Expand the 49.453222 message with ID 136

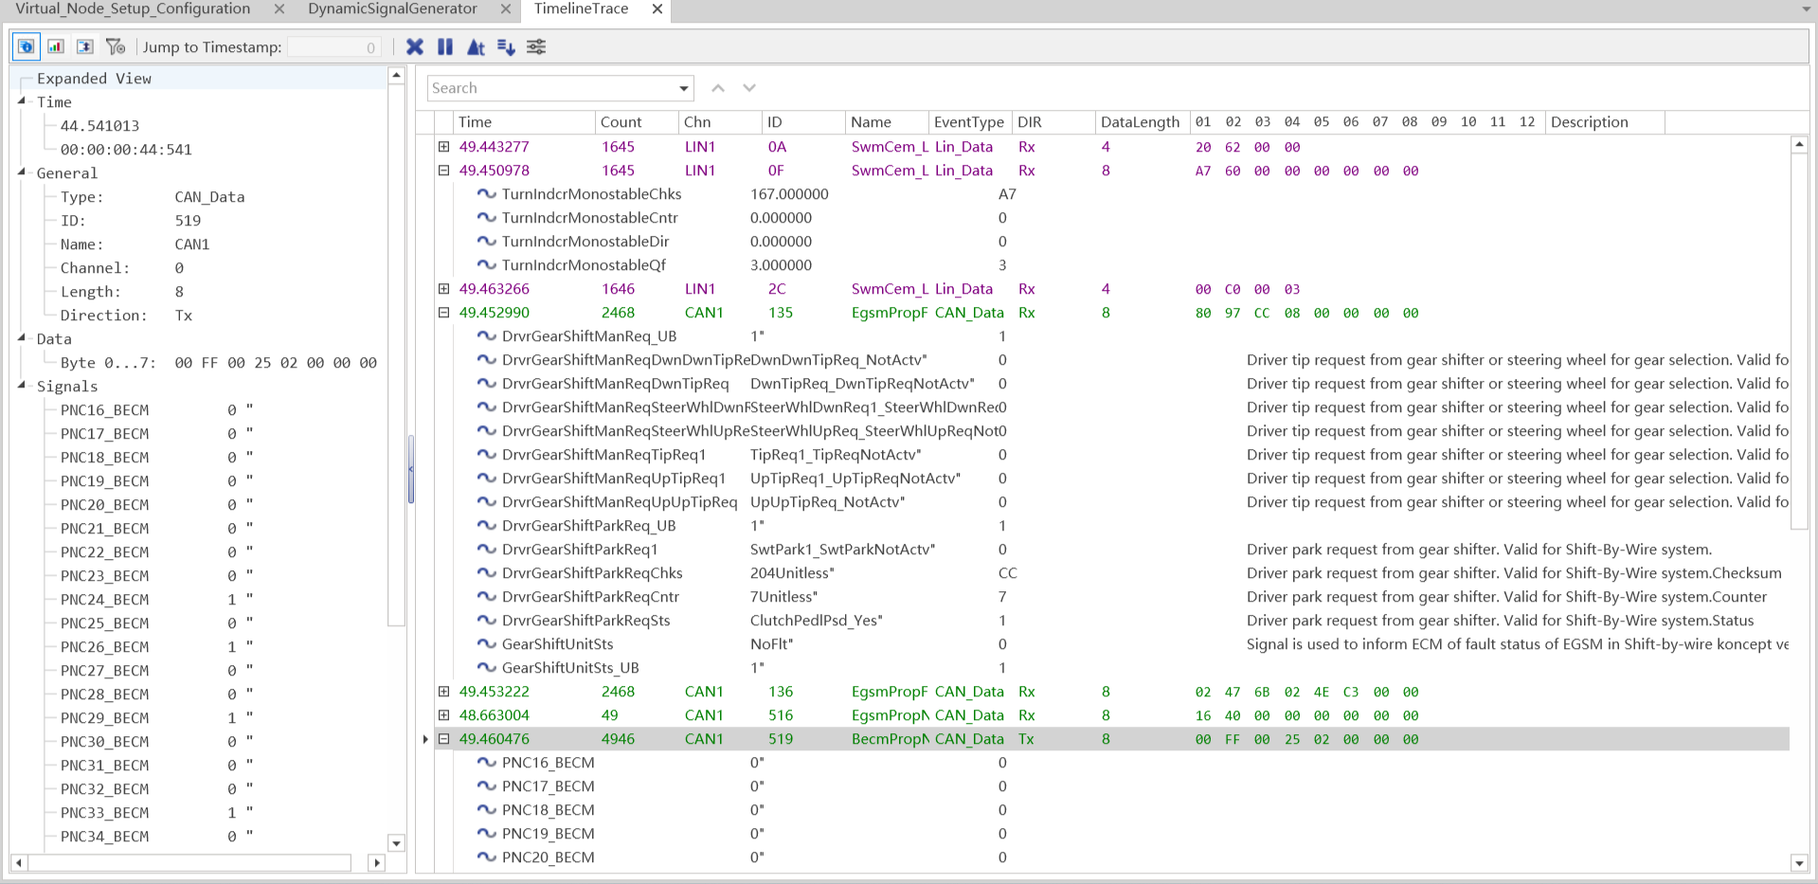443,692
